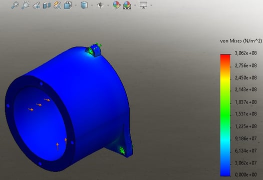Click the red top of the stress color bar

[x=225, y=57]
